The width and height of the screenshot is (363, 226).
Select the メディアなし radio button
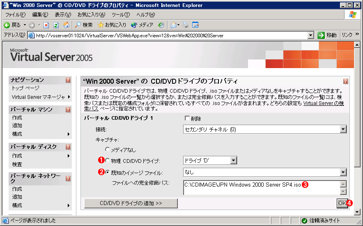(x=108, y=149)
